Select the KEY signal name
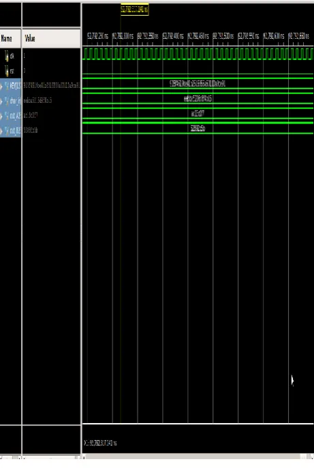This screenshot has width=314, height=468. click(x=15, y=86)
